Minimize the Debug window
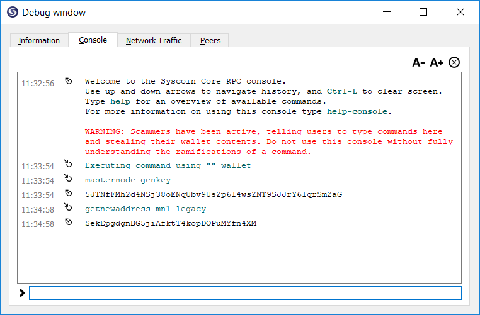Image resolution: width=480 pixels, height=315 pixels. 387,12
